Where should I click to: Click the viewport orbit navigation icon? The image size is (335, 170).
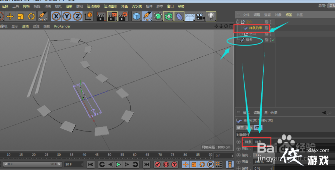coord(226,26)
